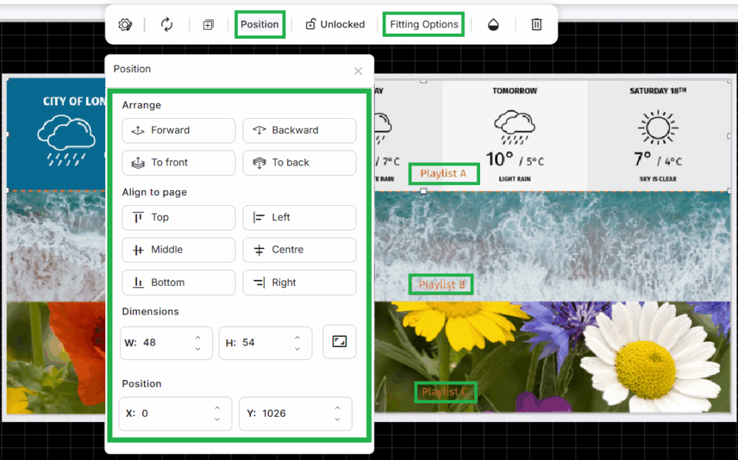Delete element using the trash icon
738x460 pixels.
tap(537, 24)
